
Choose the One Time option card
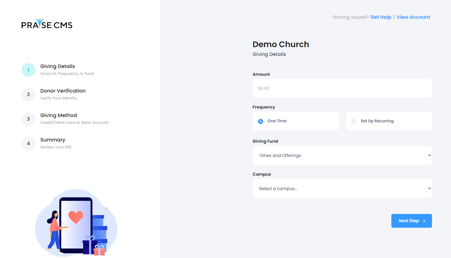click(x=296, y=121)
